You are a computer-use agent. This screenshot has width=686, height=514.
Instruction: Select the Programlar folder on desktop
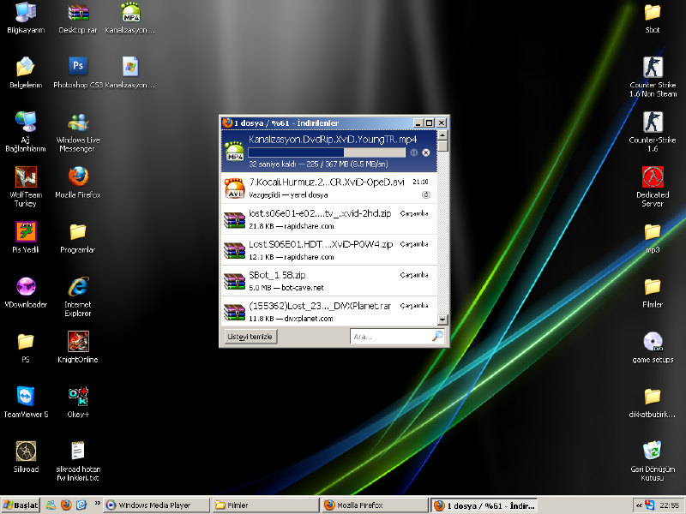tap(78, 237)
